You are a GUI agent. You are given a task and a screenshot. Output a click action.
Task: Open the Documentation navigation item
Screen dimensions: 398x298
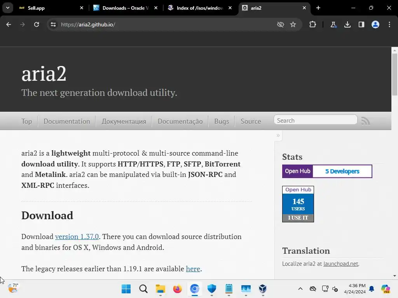(67, 121)
